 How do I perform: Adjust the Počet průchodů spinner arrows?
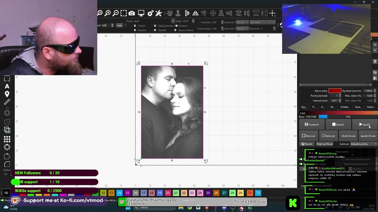[x=340, y=96]
